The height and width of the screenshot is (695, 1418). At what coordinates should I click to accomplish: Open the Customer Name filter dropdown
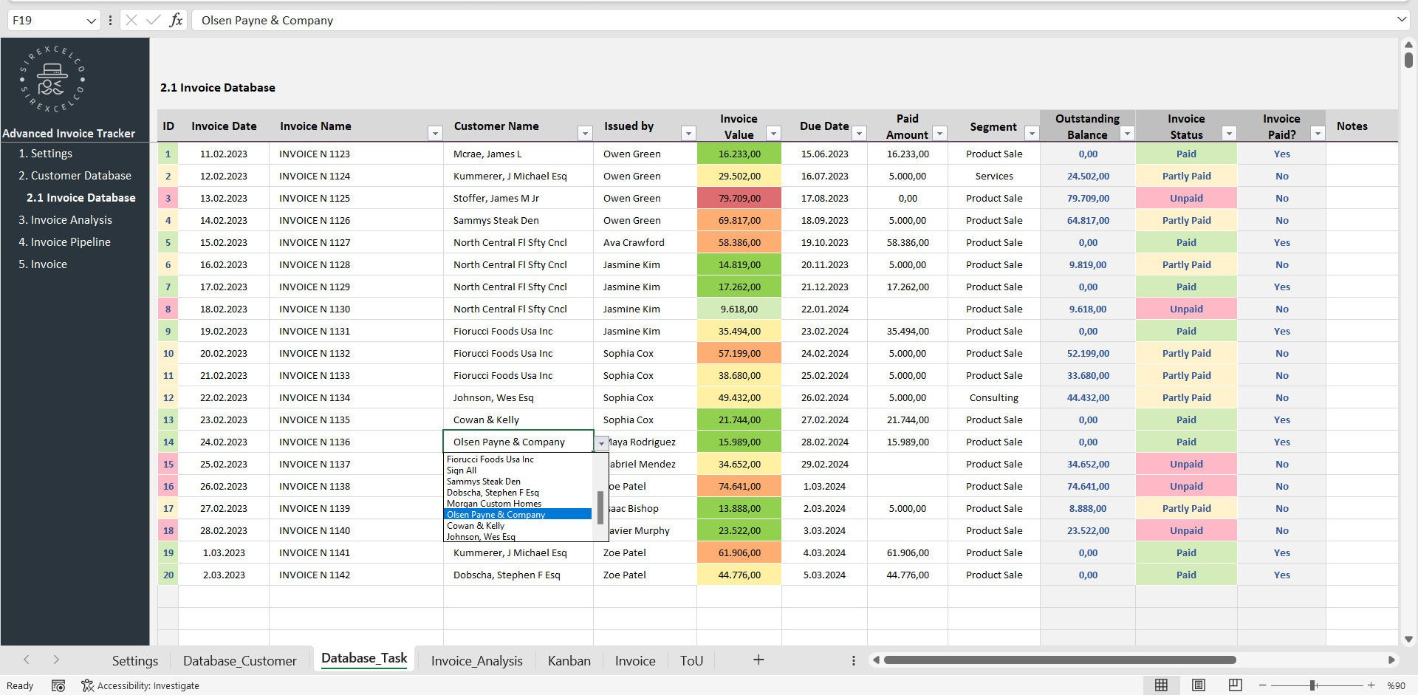coord(585,134)
